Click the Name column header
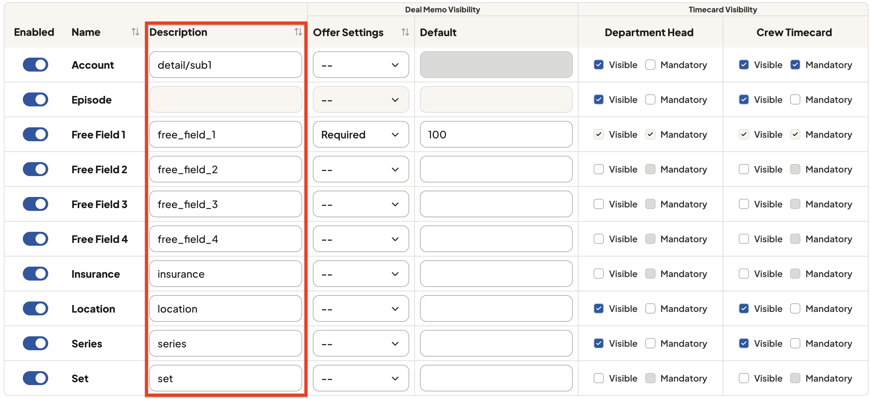This screenshot has height=399, width=871. pyautogui.click(x=86, y=32)
